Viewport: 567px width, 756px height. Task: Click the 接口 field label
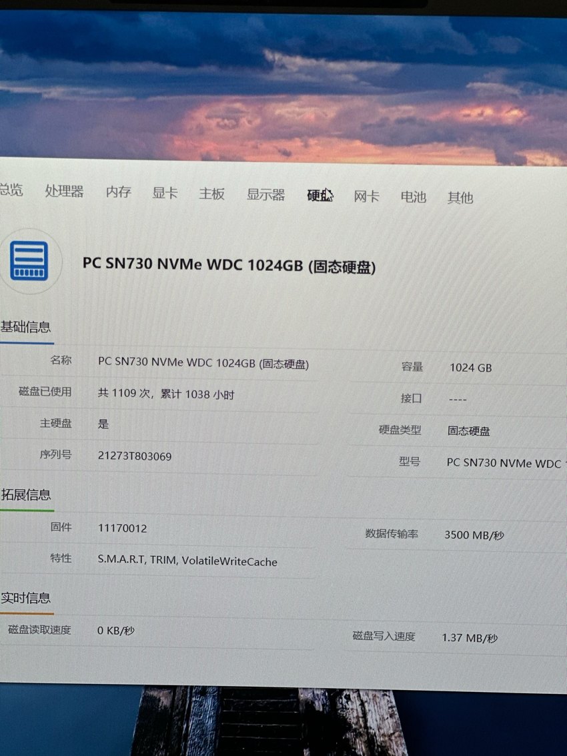(x=412, y=398)
